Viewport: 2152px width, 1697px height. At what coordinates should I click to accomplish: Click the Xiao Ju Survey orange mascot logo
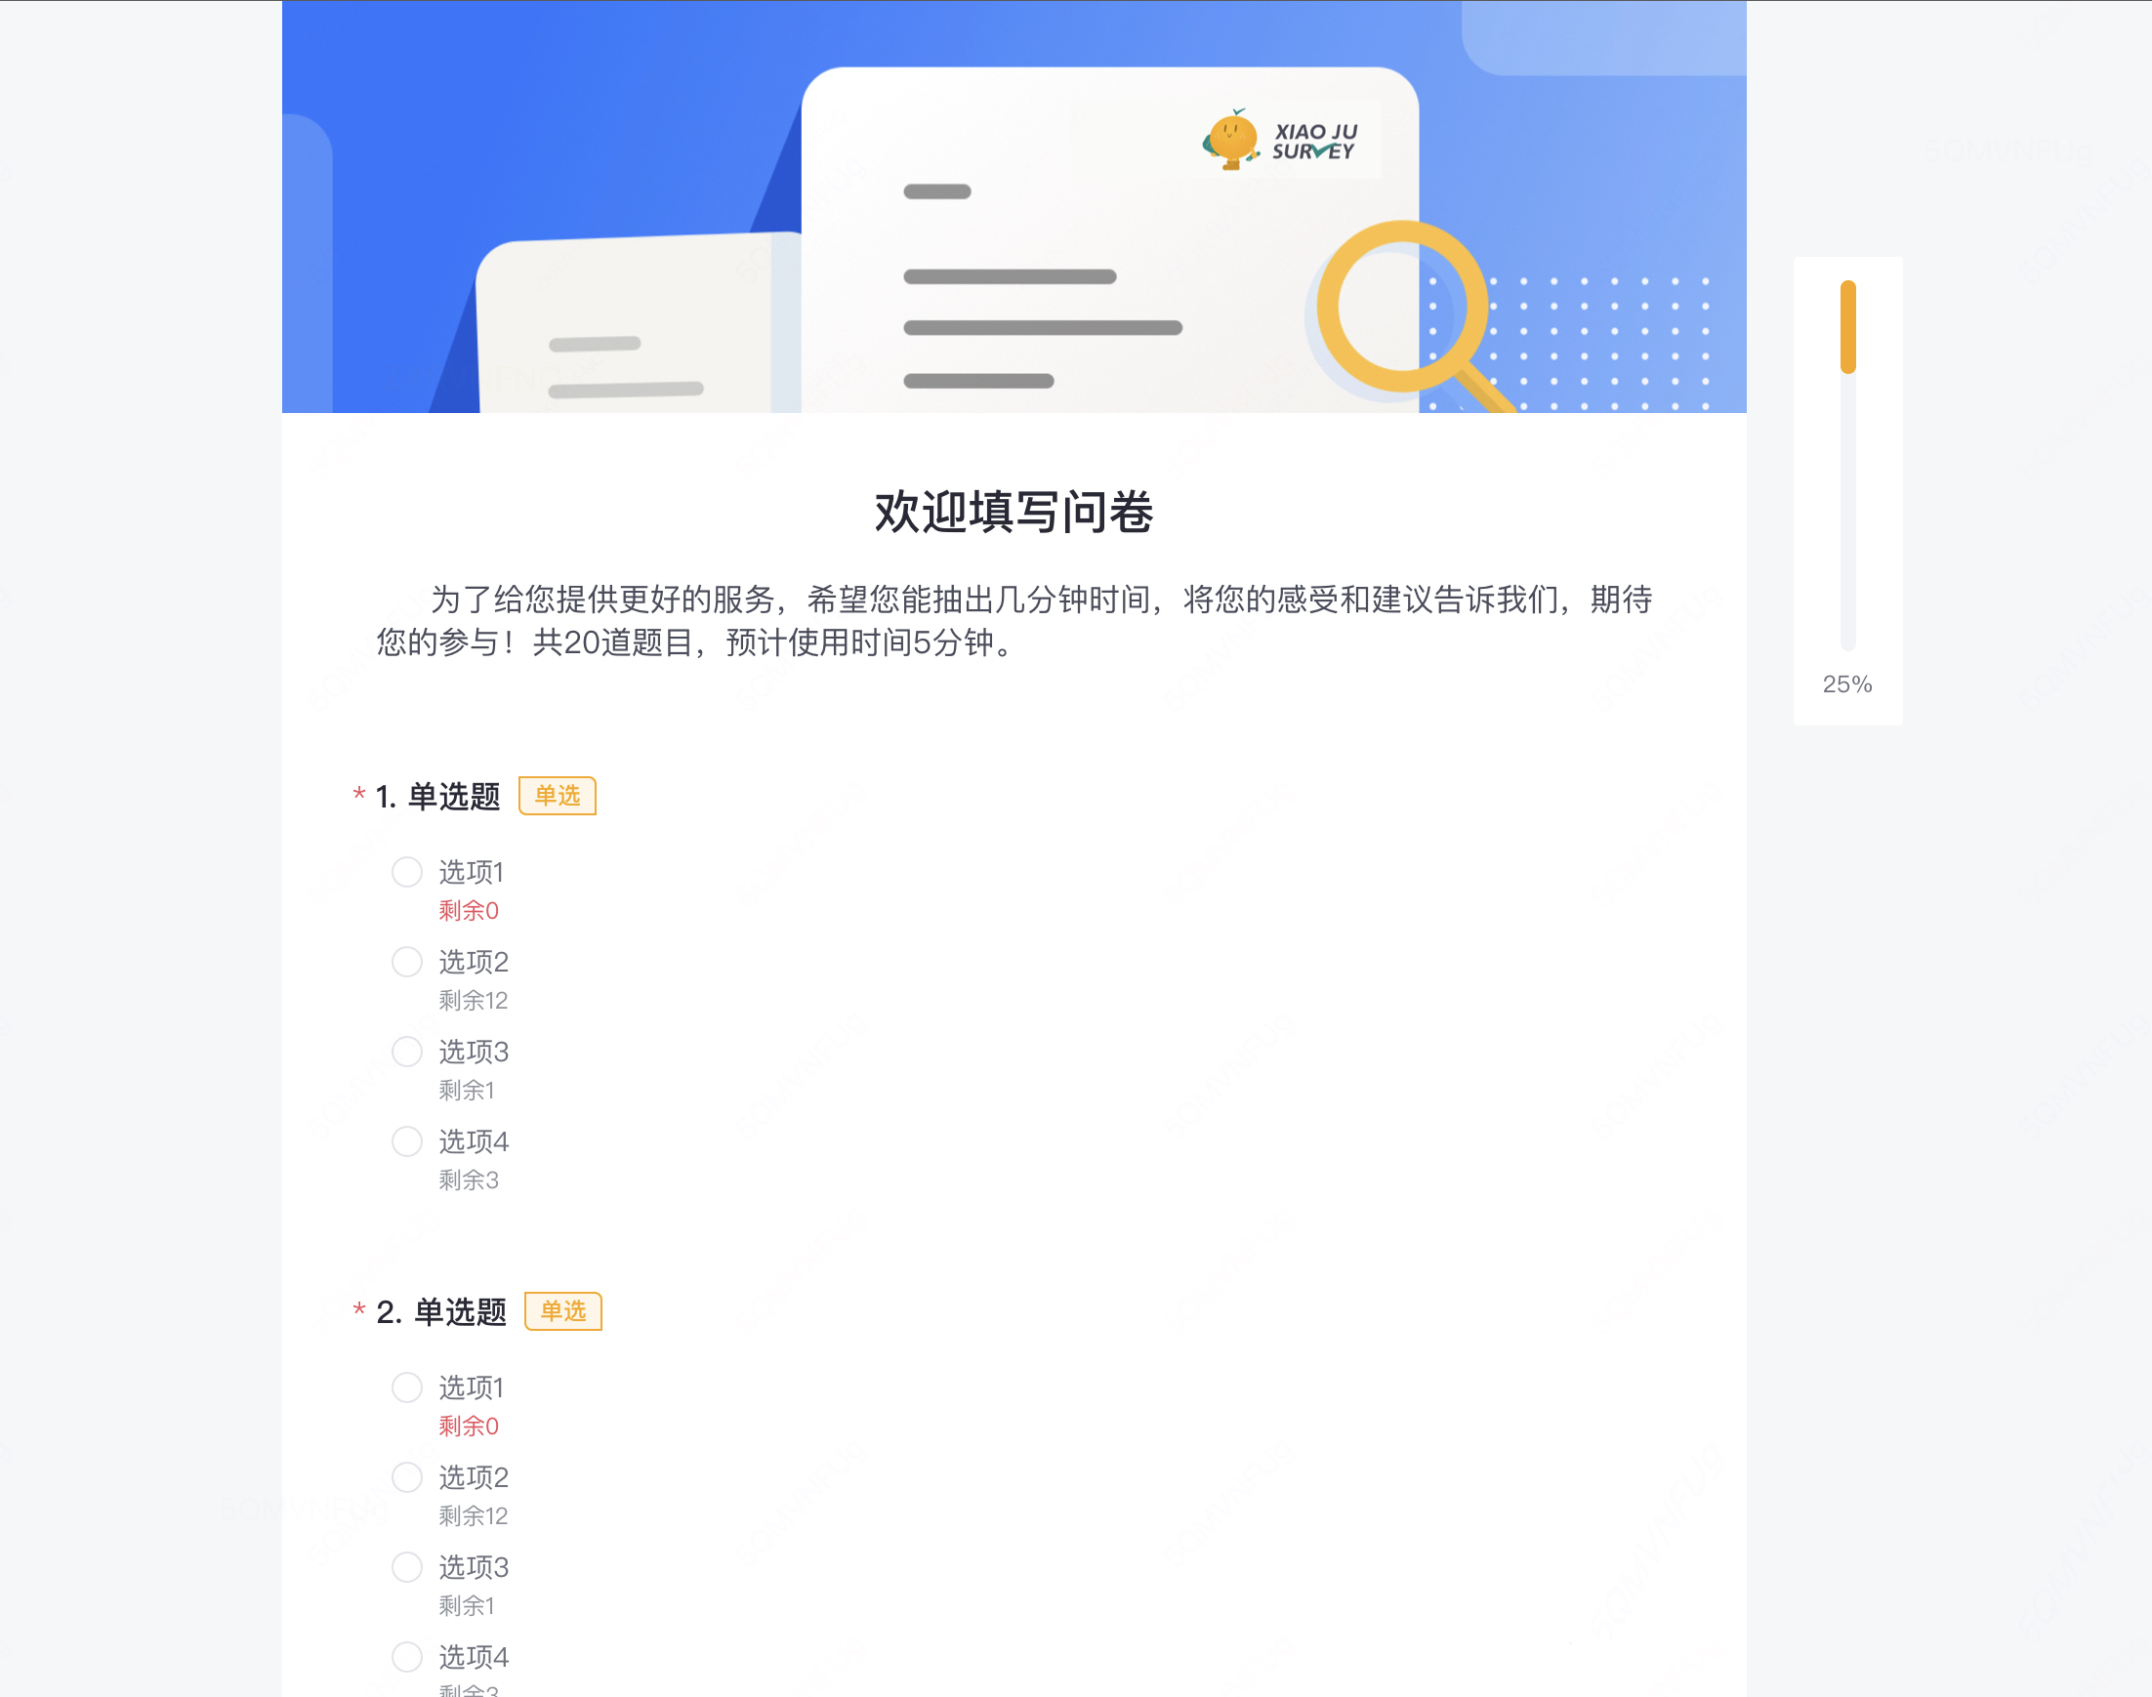click(1231, 140)
